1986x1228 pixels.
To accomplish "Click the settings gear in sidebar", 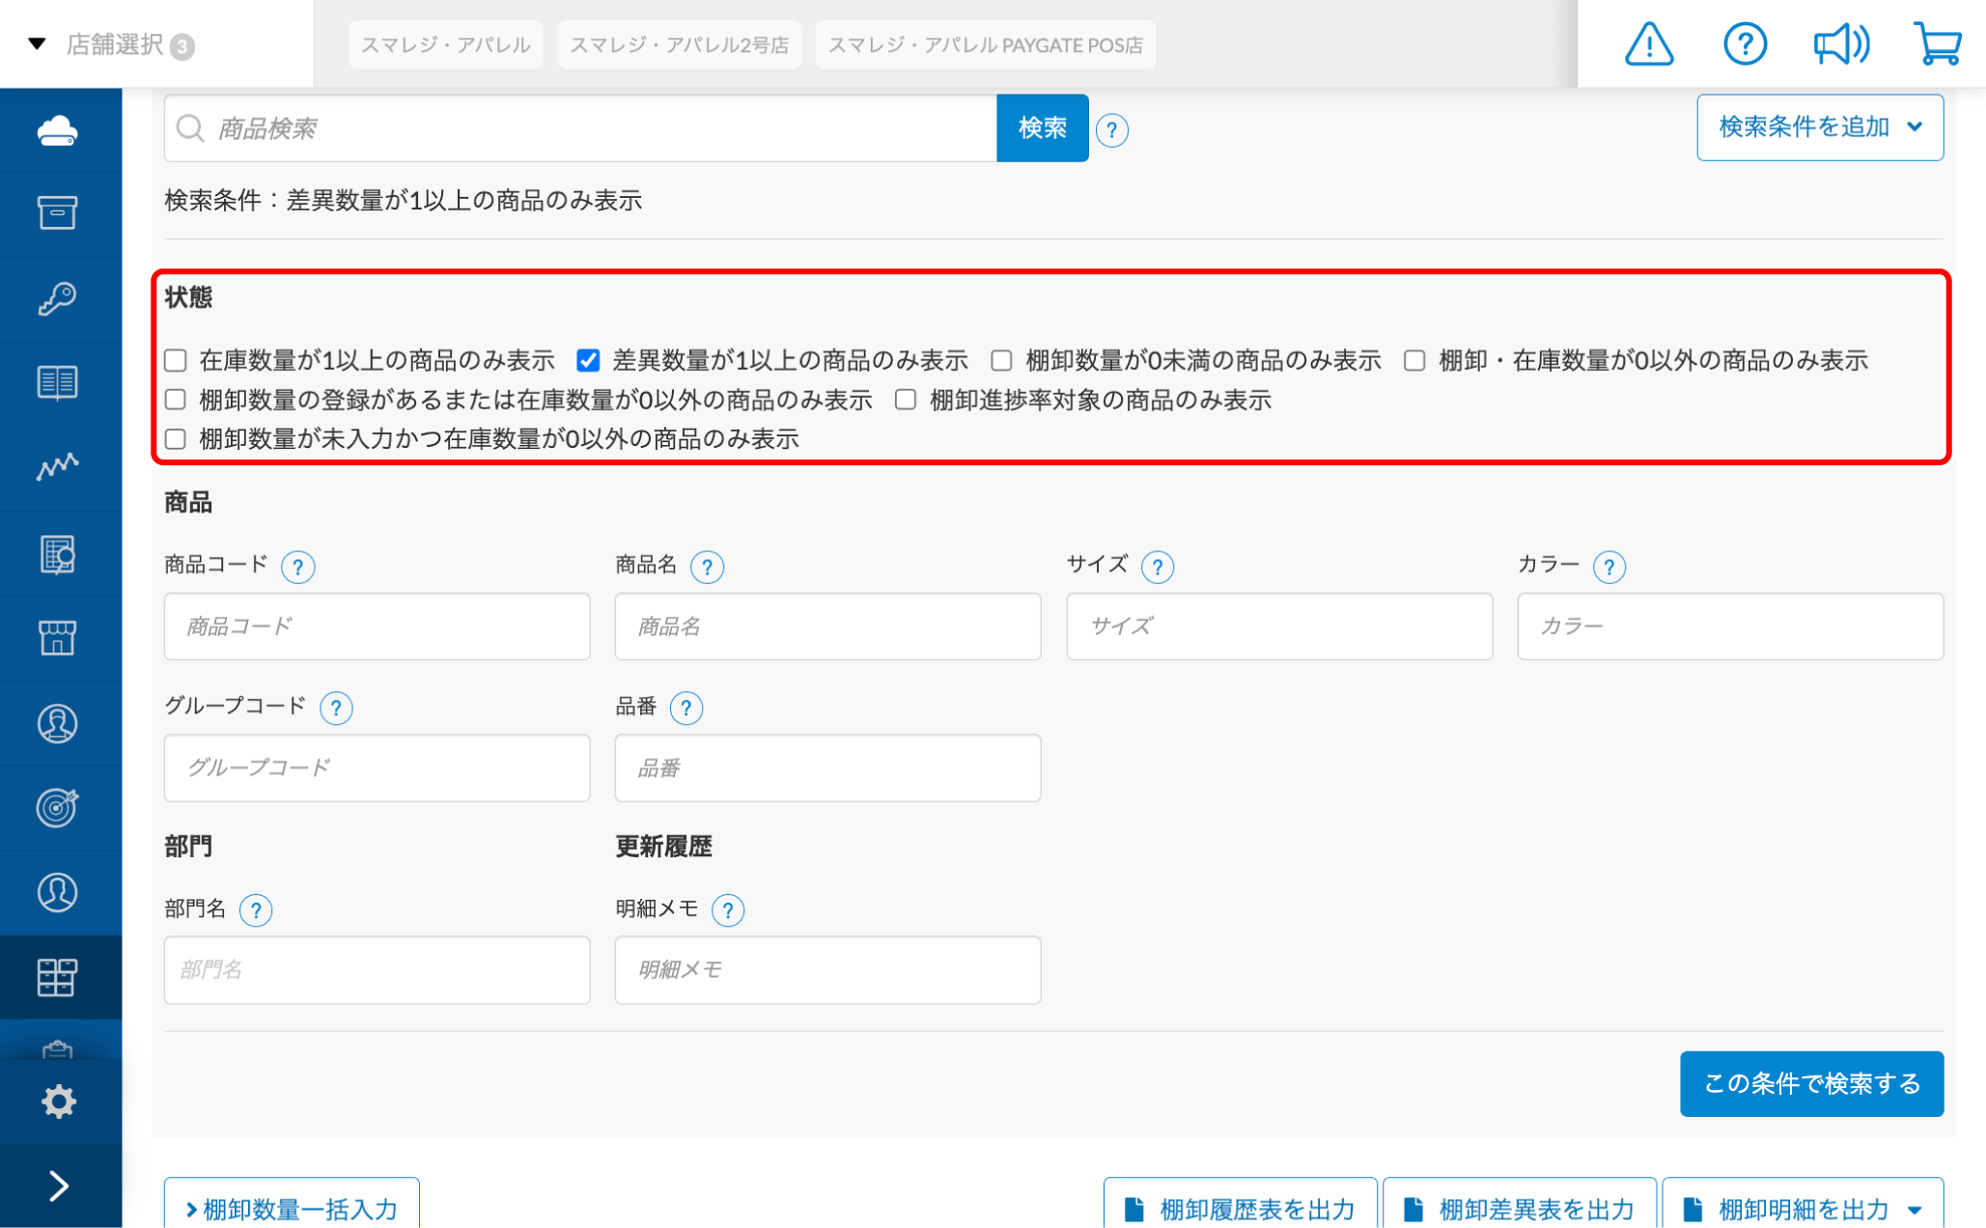I will click(x=58, y=1101).
